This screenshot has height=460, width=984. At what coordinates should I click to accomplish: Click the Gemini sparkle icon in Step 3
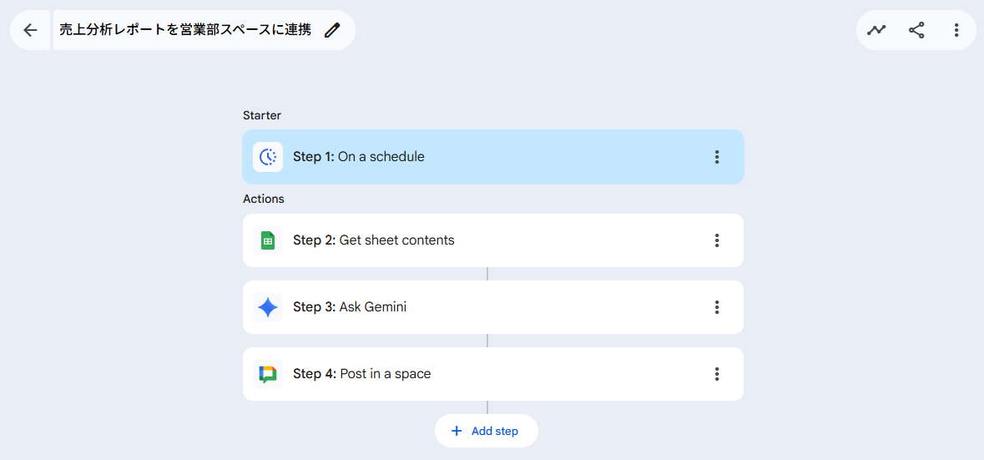coord(268,307)
